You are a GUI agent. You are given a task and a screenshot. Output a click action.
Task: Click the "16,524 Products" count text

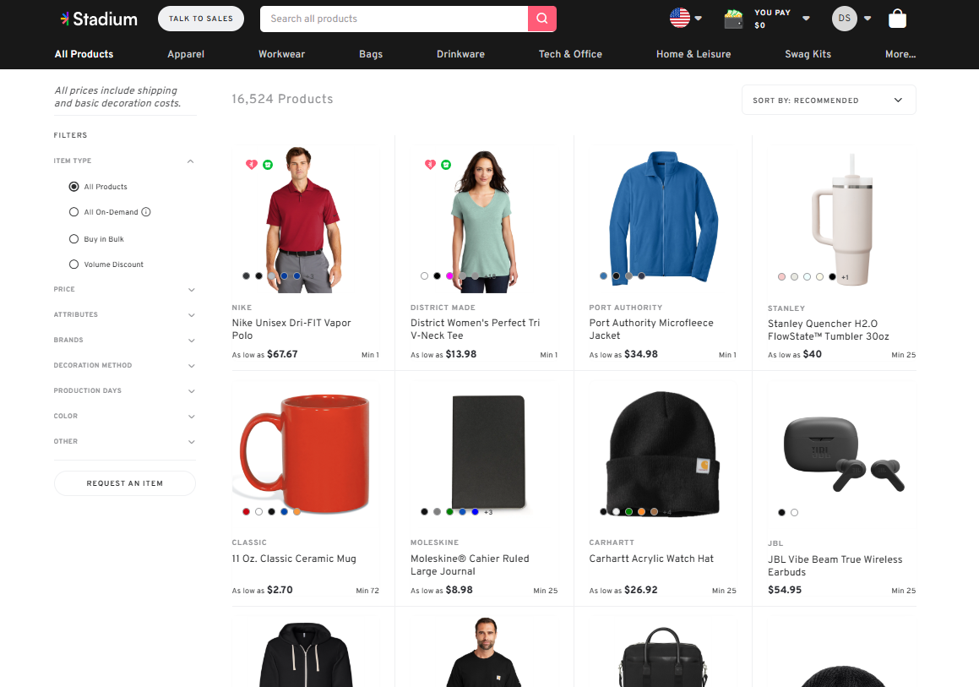[282, 99]
